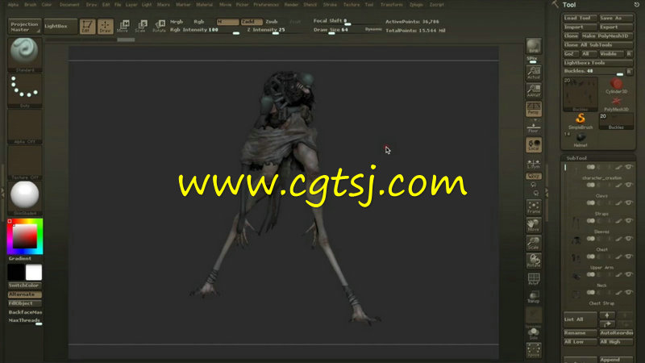Click the SwitchColor button
The width and height of the screenshot is (645, 363).
pos(24,286)
